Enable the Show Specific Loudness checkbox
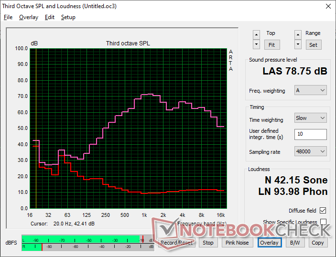This screenshot has width=336, height=257. coord(323,222)
